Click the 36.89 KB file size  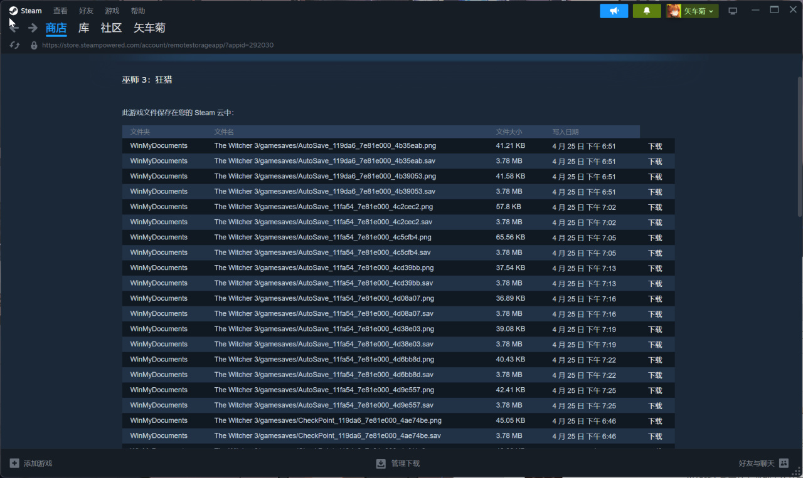[511, 298]
